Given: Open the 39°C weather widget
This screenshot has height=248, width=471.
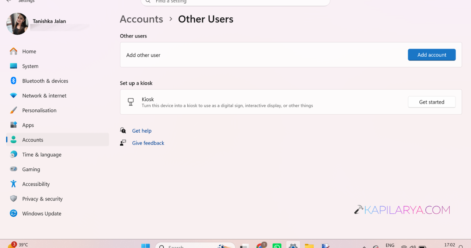Looking at the screenshot, I should (18, 245).
